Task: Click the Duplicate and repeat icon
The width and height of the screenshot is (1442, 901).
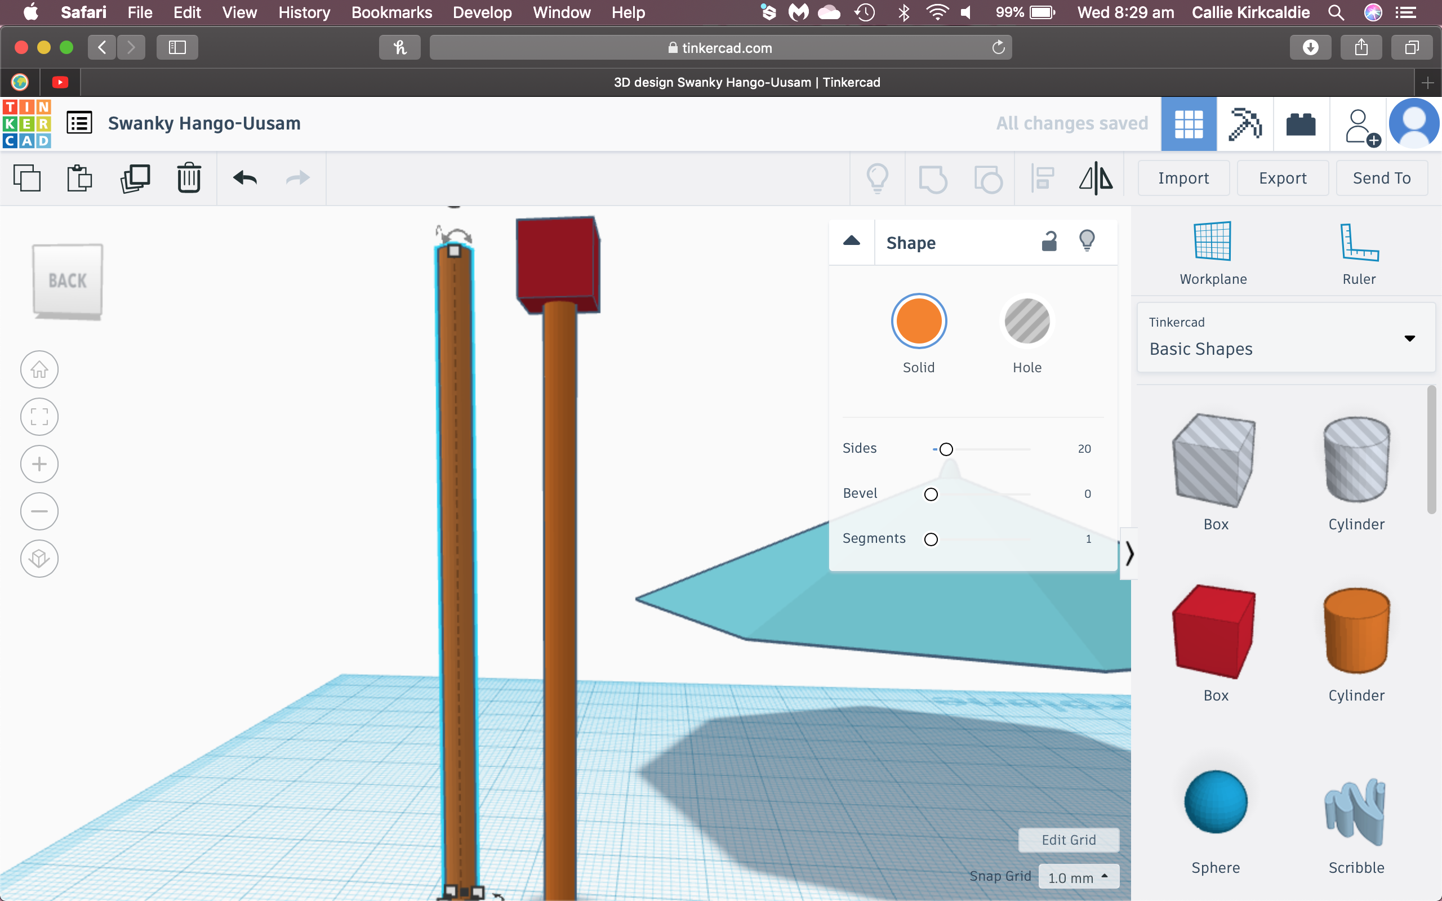Action: [135, 177]
